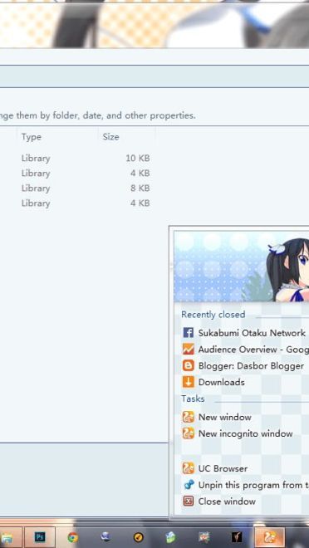This screenshot has width=309, height=548.
Task: Click the orange Downloads arrow icon
Action: [189, 382]
